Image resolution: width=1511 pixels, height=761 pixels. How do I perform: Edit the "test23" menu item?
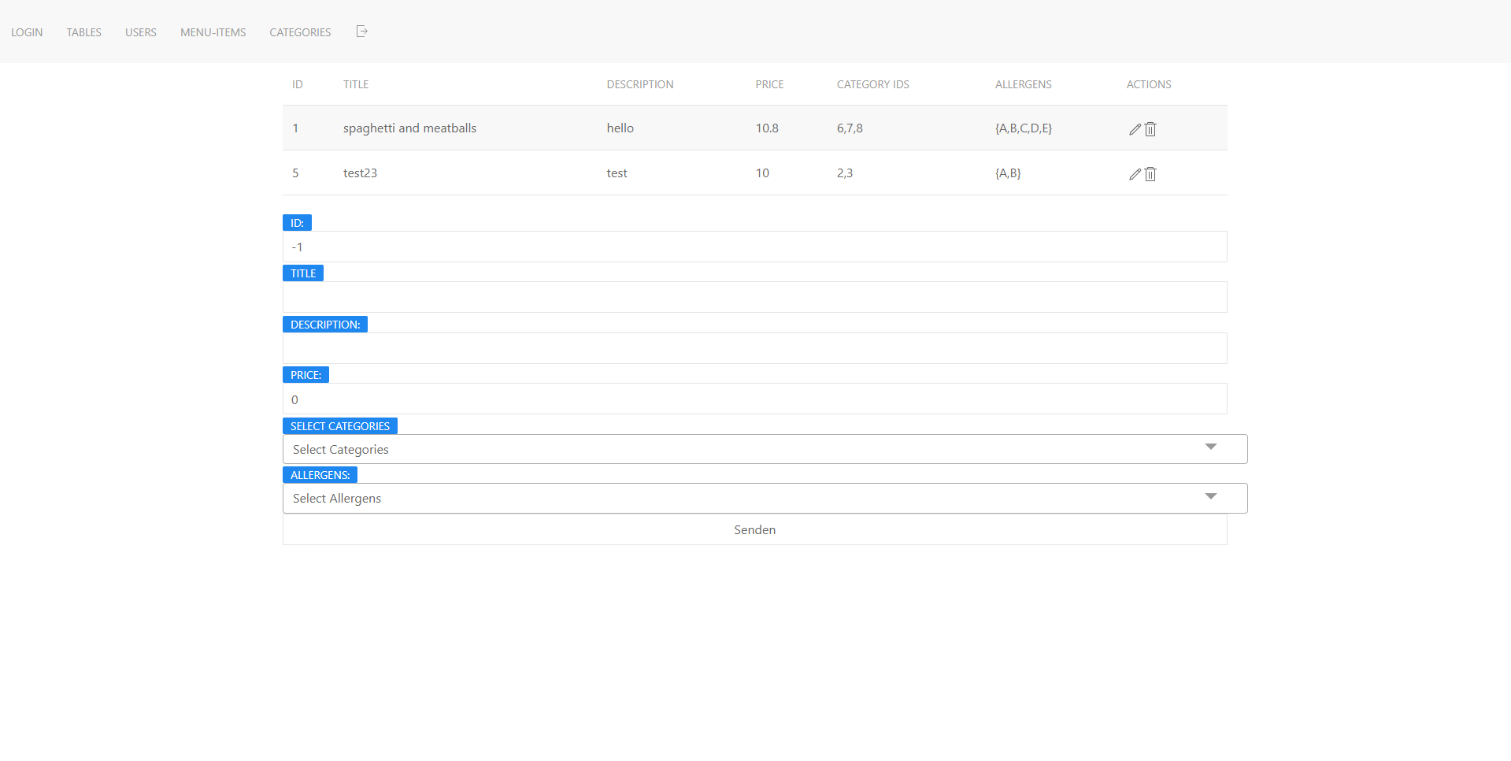pos(1134,173)
